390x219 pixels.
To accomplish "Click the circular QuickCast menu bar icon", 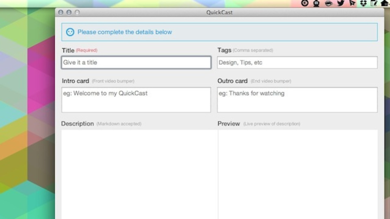I will click(305, 3).
